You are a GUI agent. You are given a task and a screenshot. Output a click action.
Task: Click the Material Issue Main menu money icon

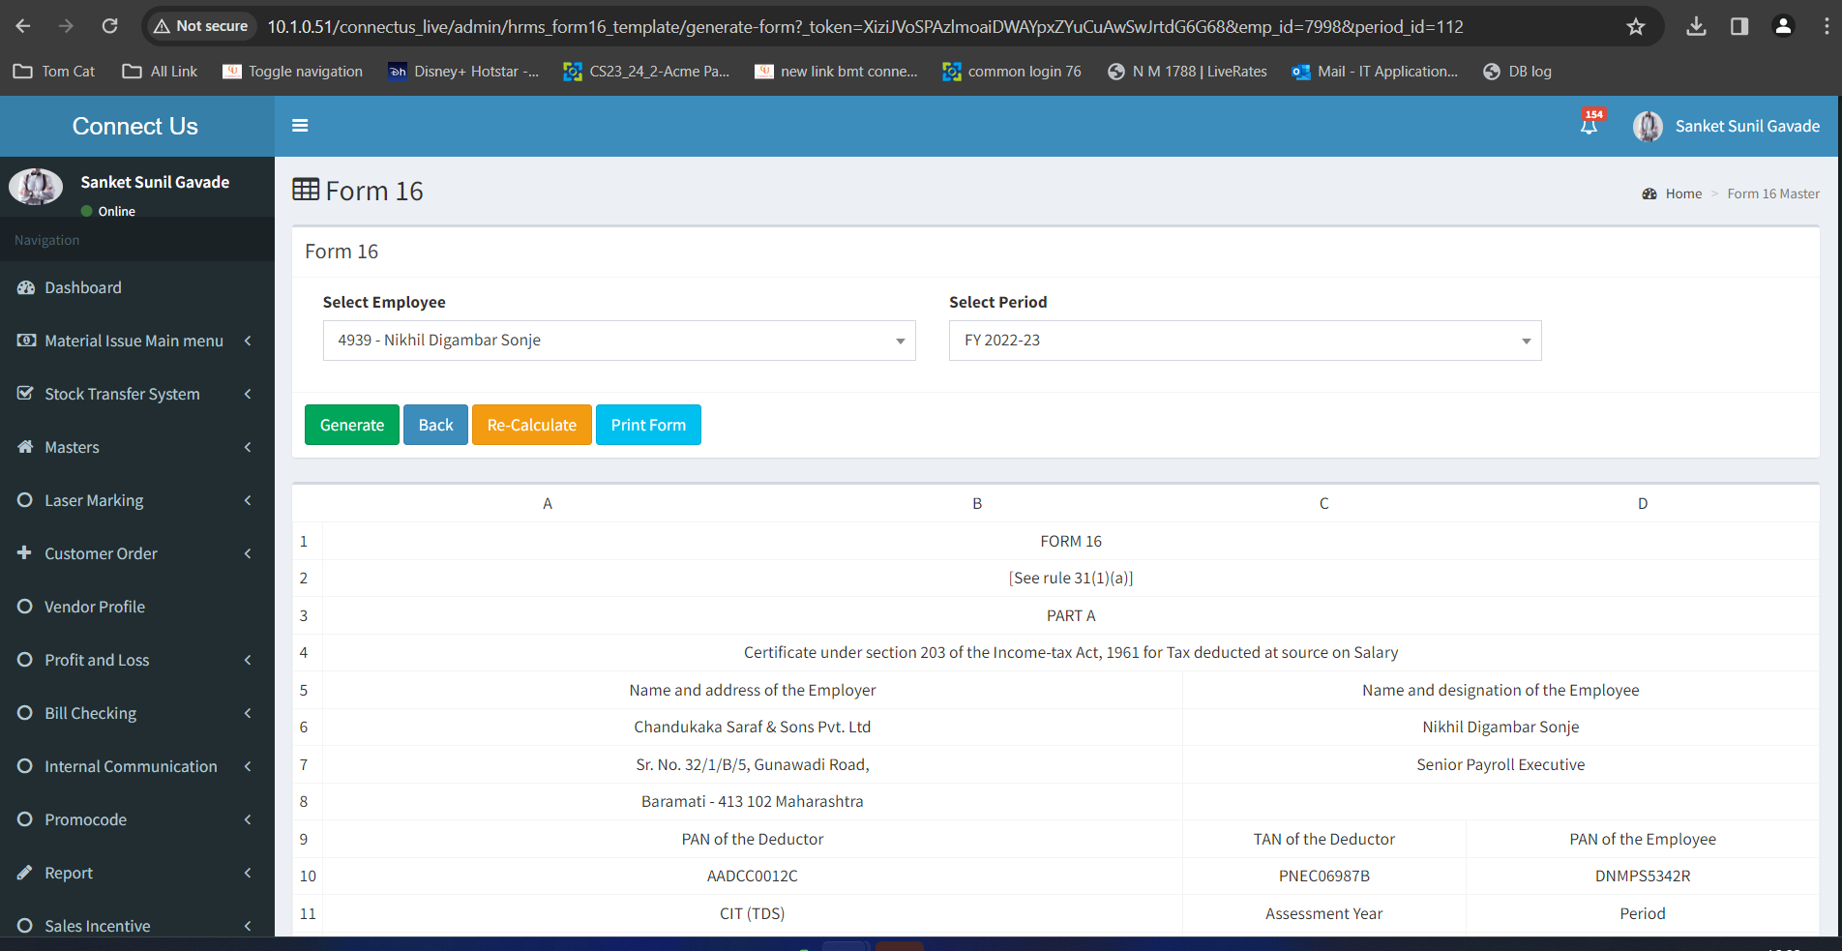tap(26, 341)
